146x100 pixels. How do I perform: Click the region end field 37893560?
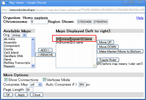click(101, 22)
